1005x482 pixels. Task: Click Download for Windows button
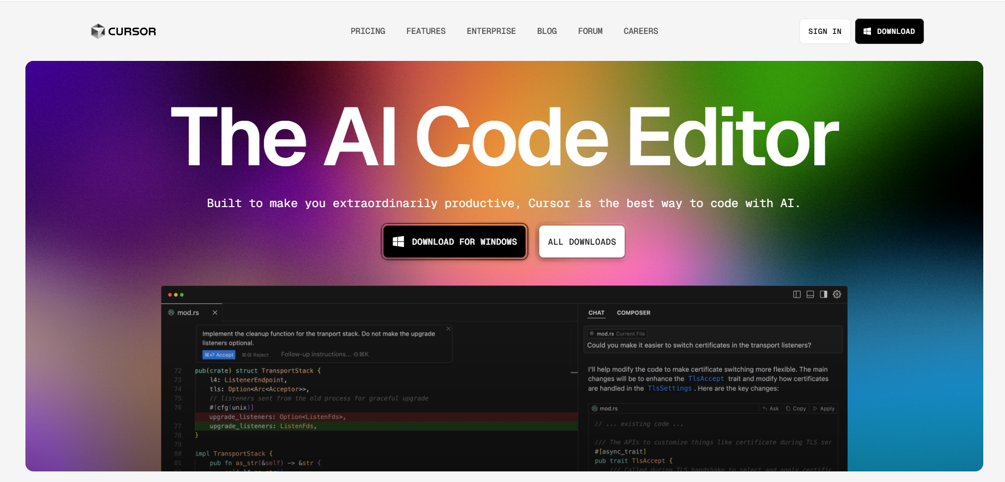click(x=455, y=242)
